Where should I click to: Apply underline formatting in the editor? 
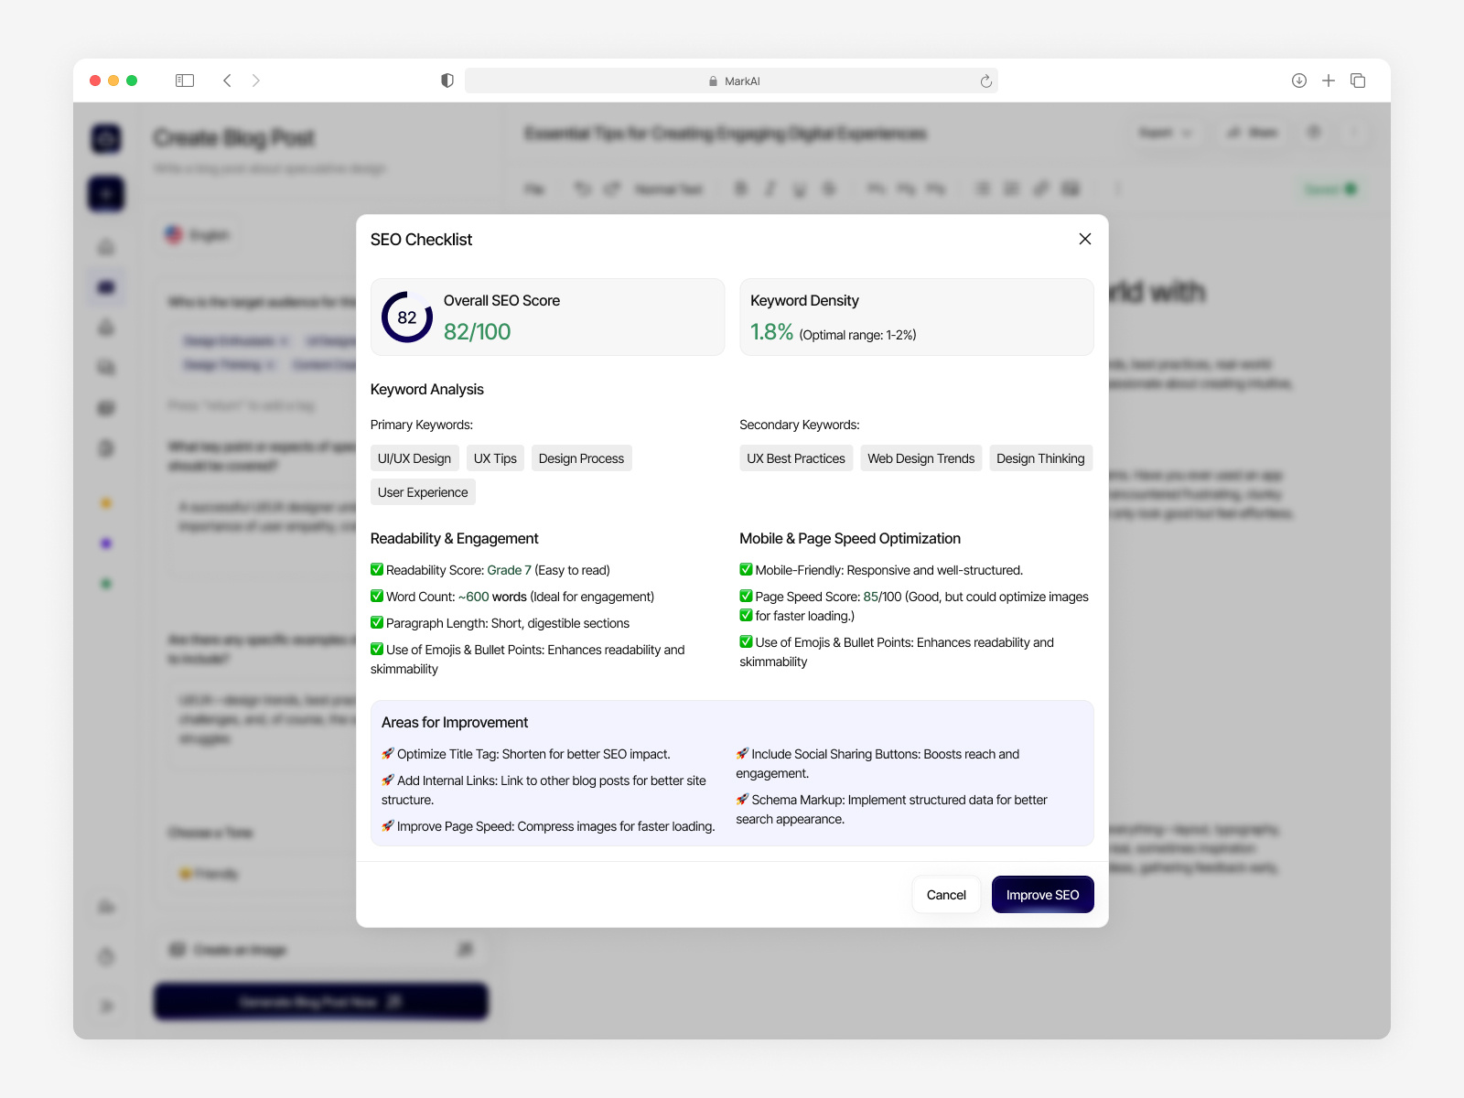point(799,188)
